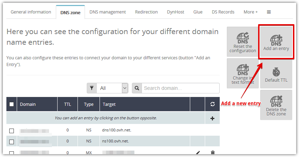
Task: Open Change in text format option
Action: [x=242, y=74]
